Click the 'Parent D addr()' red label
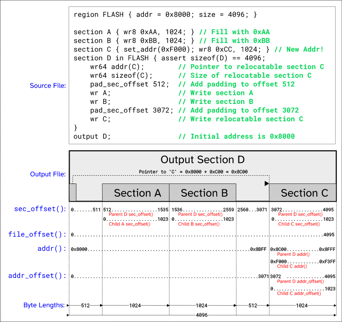 [293, 254]
